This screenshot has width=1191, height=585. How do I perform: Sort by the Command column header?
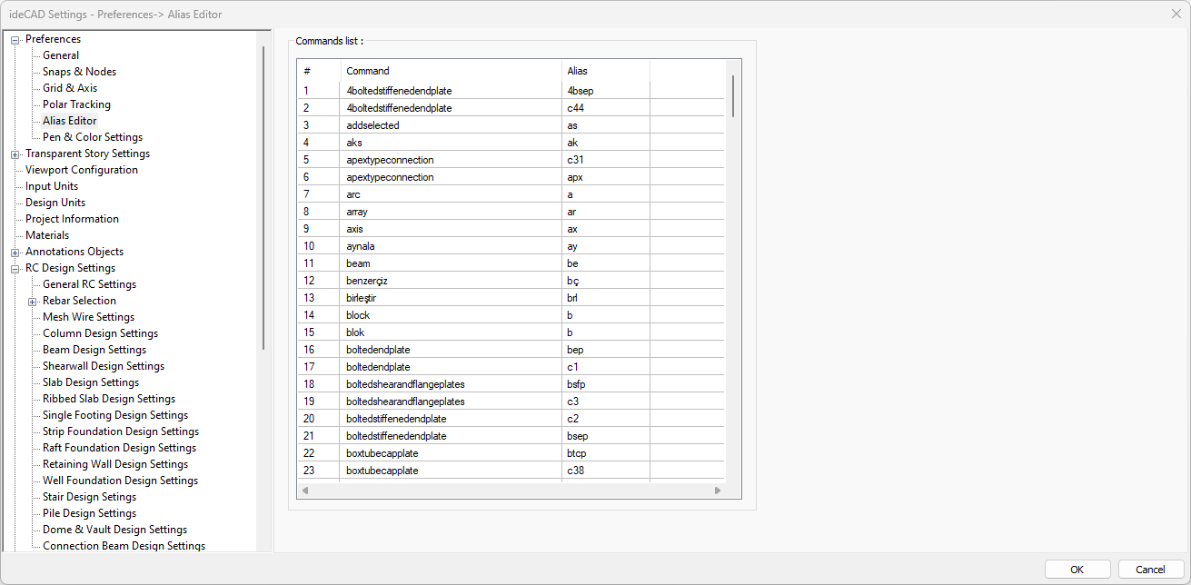[452, 71]
